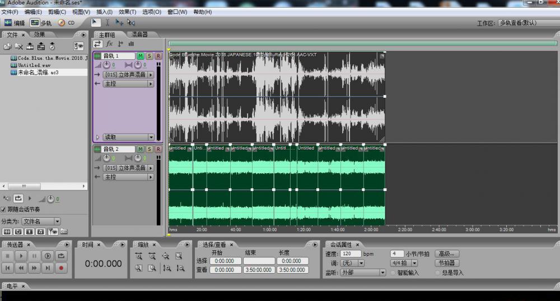
Task: Show the Sends view in the main panel
Action: point(120,44)
